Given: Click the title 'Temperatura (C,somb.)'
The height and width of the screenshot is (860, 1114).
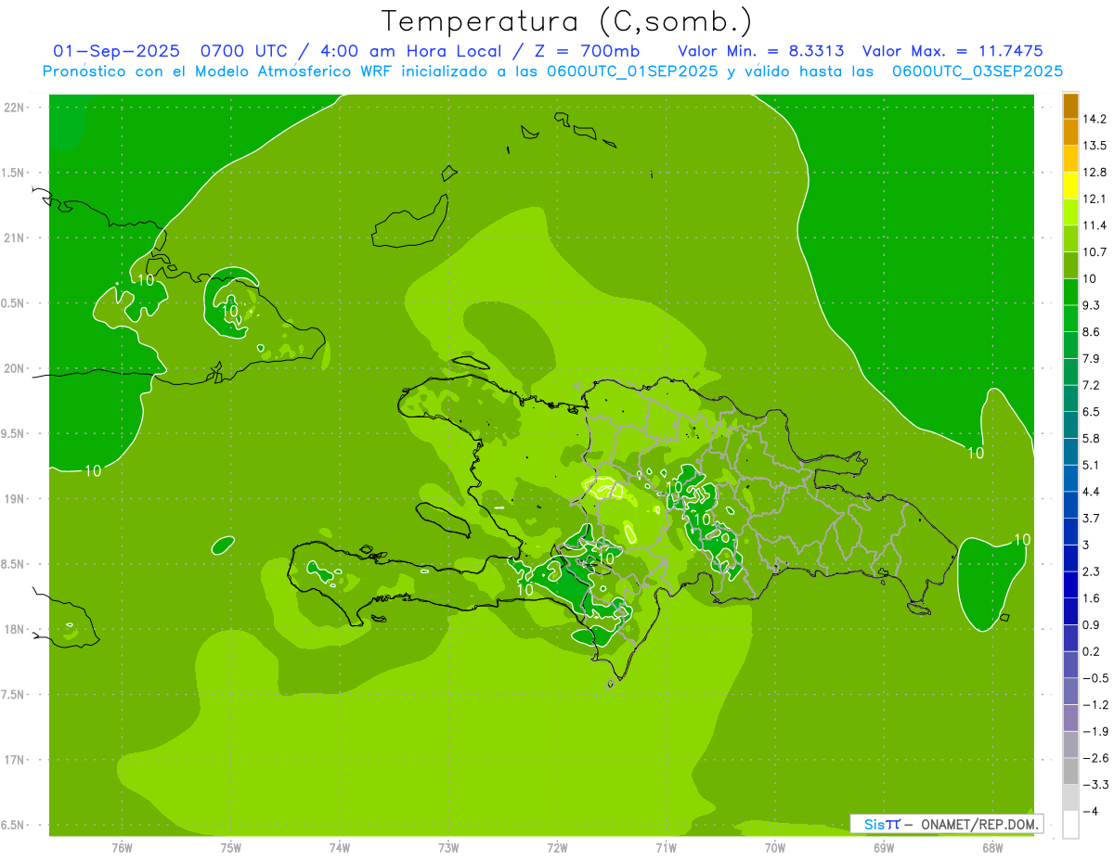Looking at the screenshot, I should point(567,21).
